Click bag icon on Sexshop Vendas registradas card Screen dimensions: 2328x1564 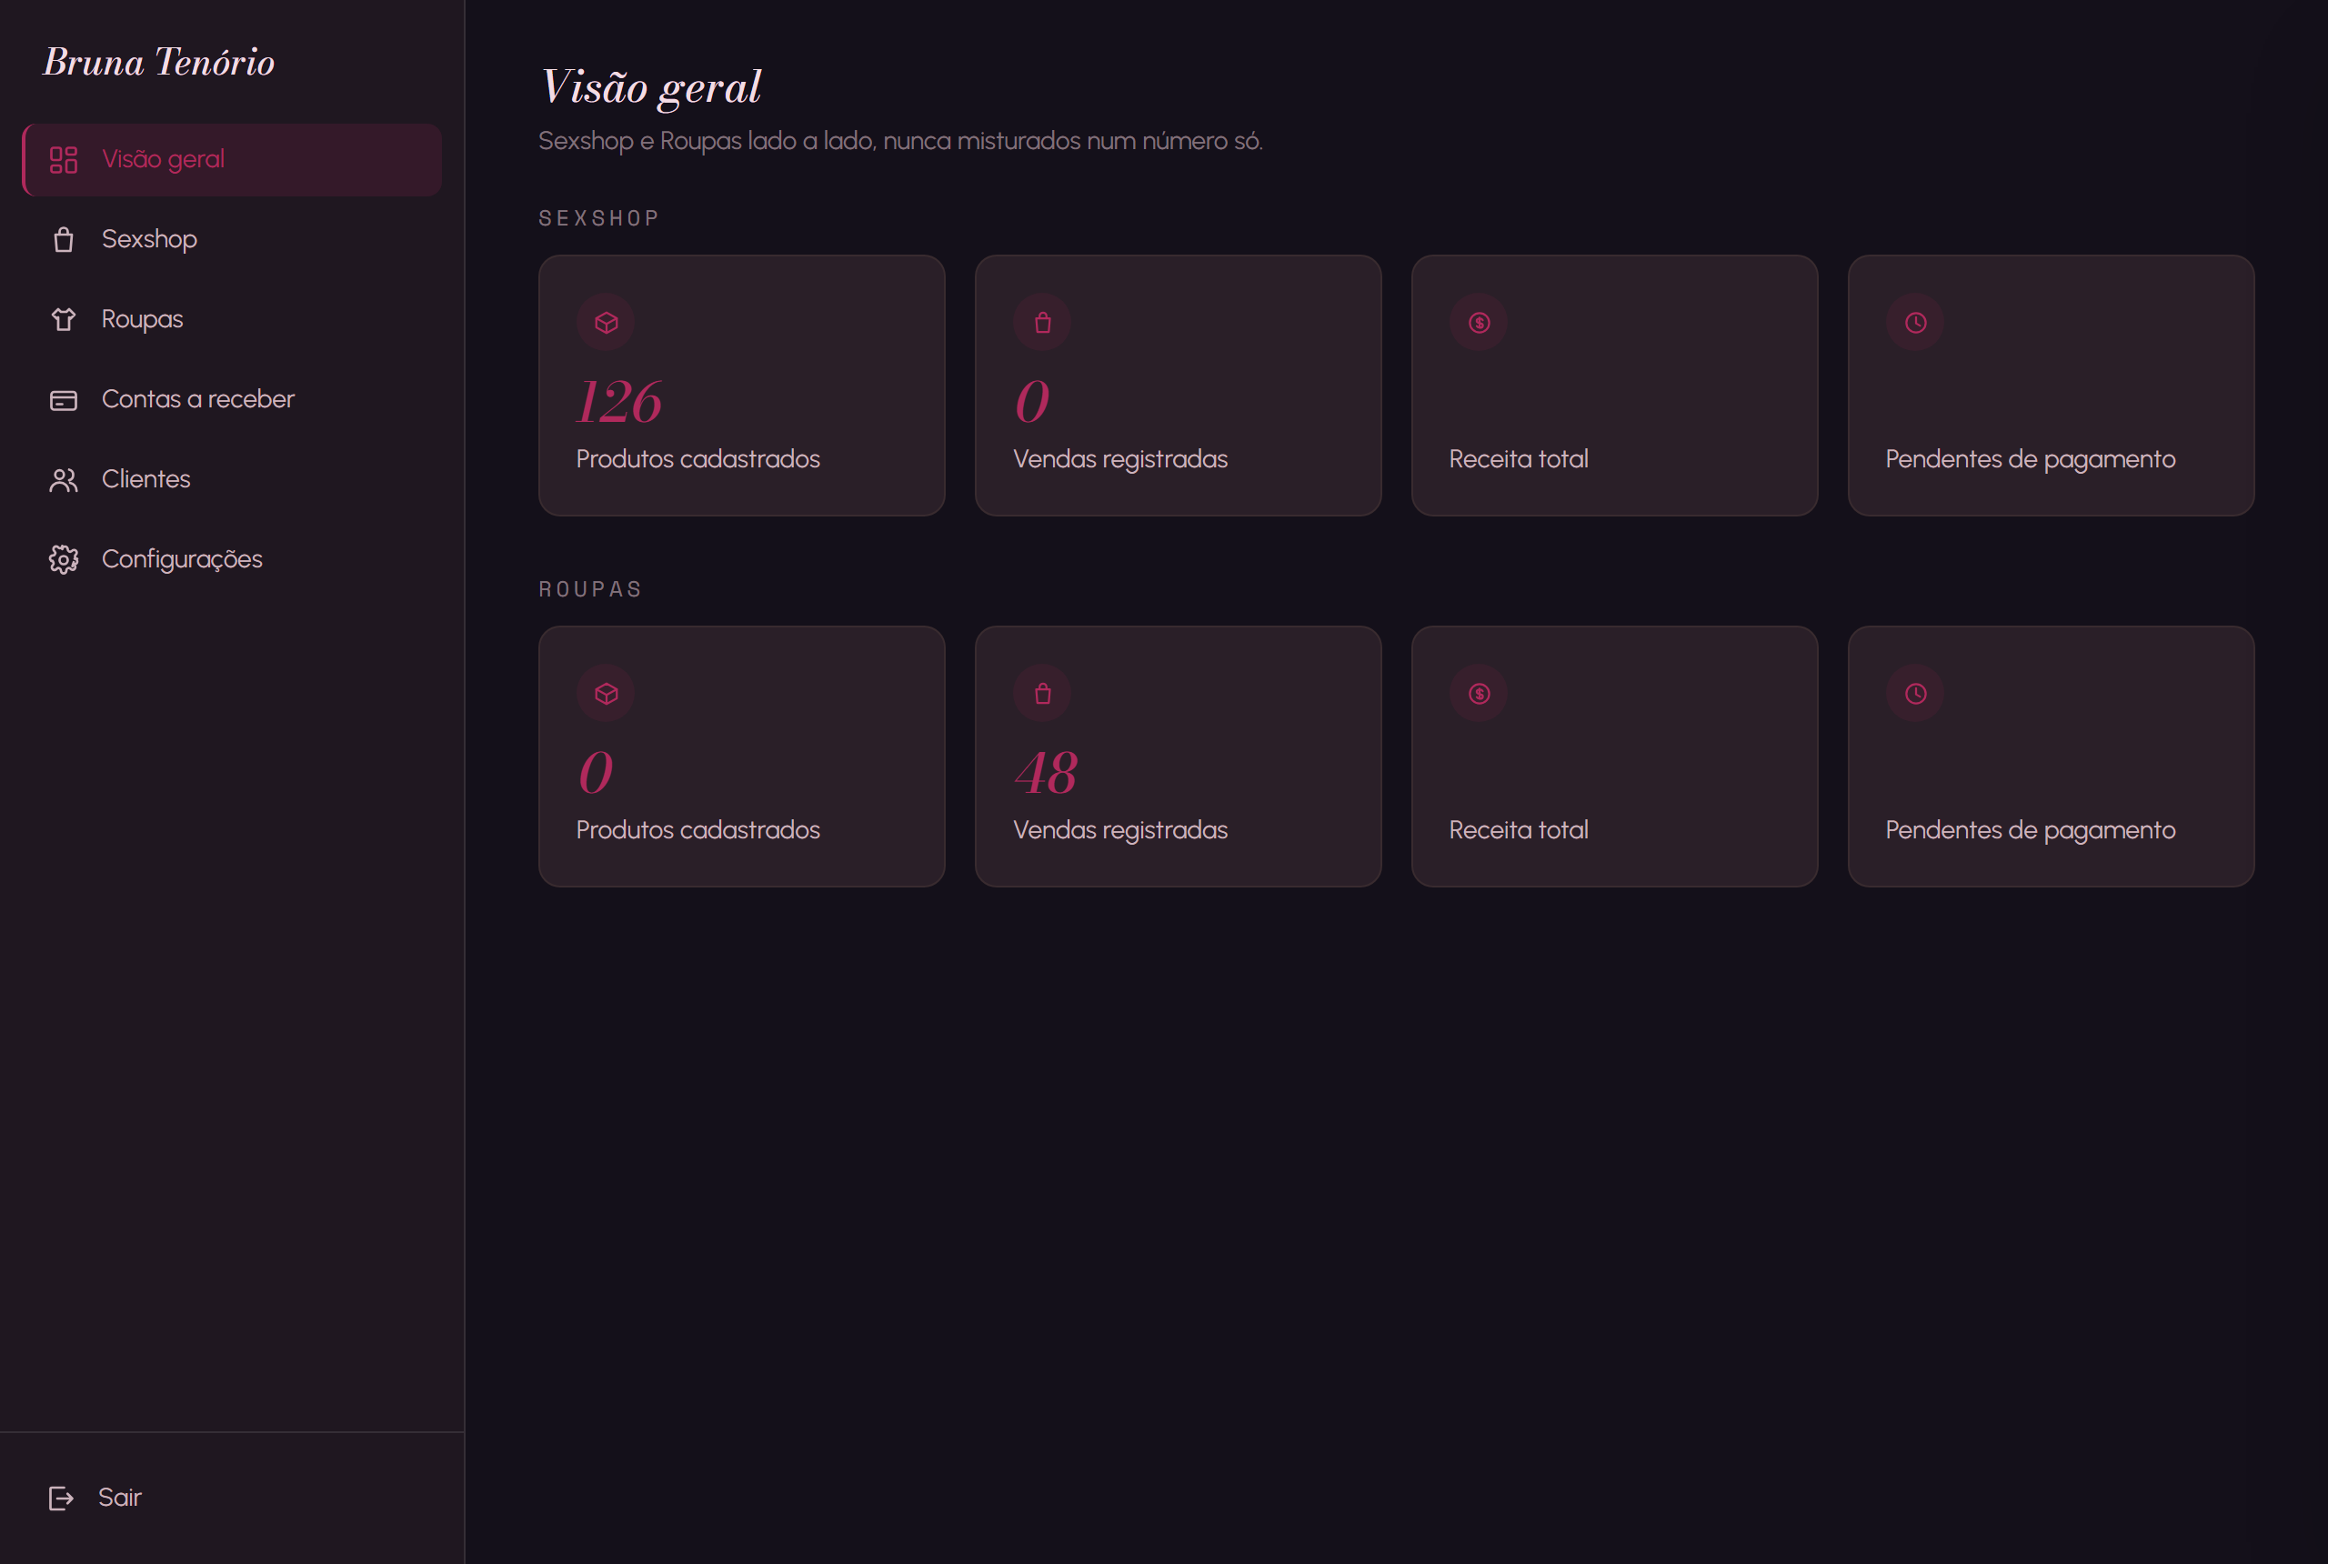point(1042,322)
